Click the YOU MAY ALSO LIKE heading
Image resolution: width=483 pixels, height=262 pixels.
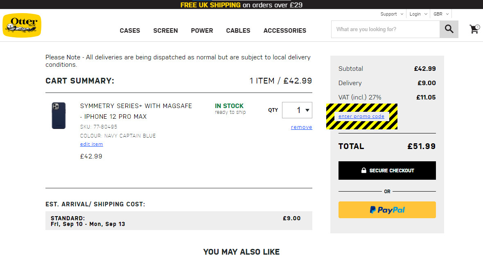(241, 252)
